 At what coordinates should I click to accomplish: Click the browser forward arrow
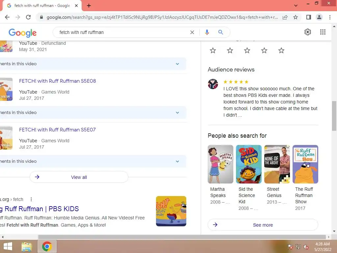(x=18, y=17)
